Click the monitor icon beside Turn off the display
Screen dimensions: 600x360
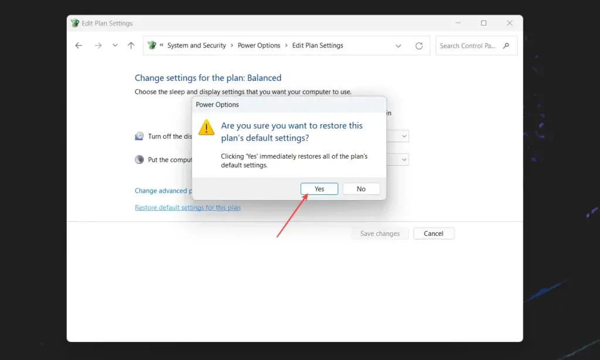139,136
